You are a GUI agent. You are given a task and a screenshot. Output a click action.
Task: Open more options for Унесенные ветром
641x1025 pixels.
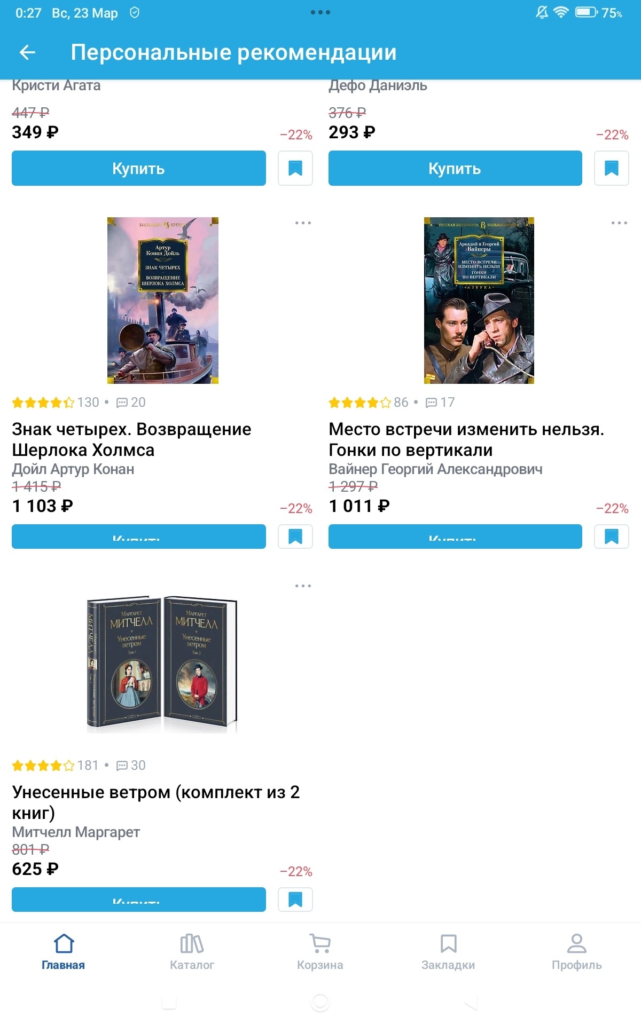[303, 586]
